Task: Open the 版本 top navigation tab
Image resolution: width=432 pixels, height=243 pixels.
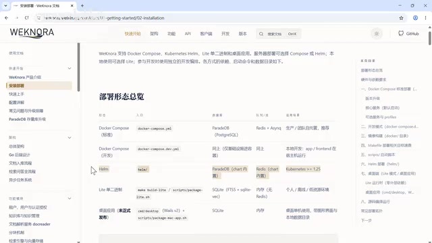Action: tap(243, 34)
